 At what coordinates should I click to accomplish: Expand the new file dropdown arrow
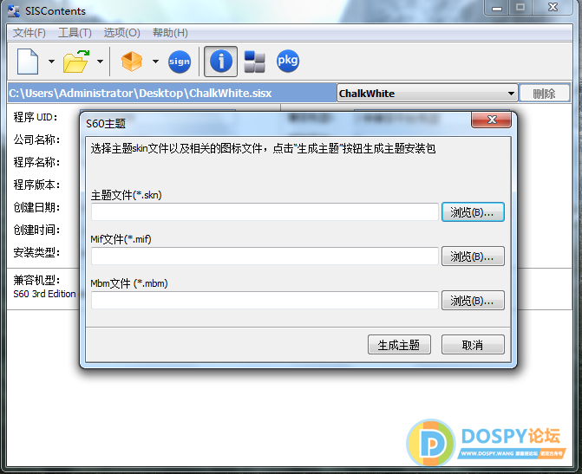(51, 62)
